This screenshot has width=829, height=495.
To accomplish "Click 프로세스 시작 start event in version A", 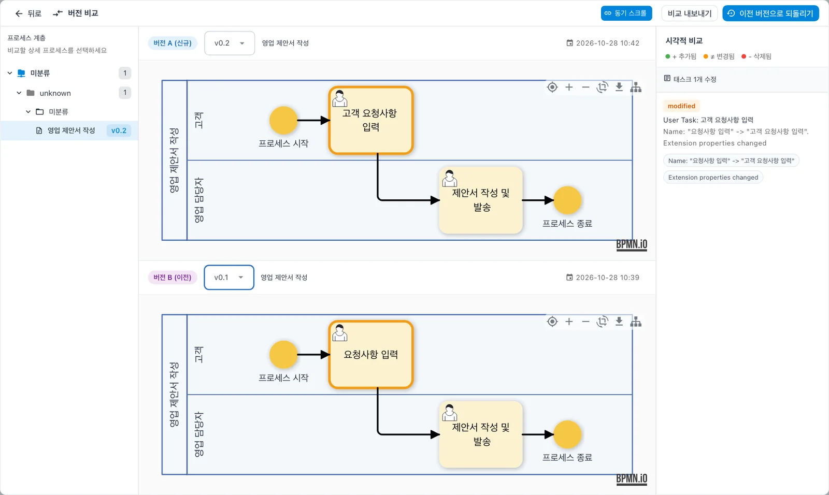I will [x=283, y=120].
